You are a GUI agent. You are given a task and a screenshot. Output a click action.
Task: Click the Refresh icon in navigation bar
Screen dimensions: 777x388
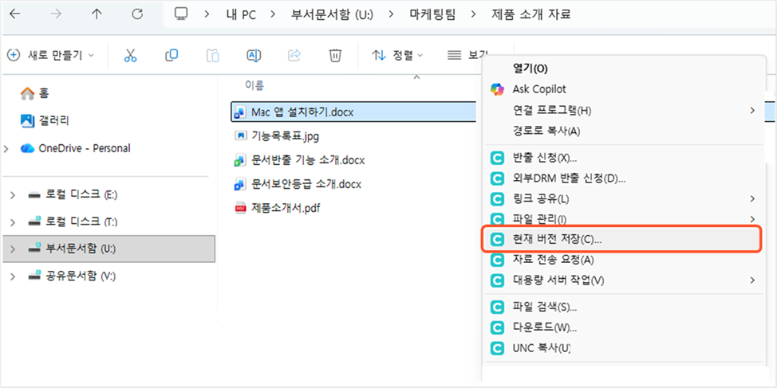point(137,14)
